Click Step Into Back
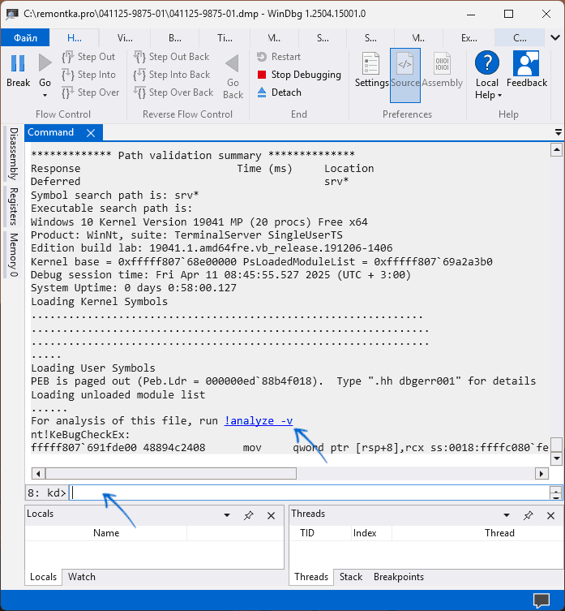This screenshot has width=565, height=611. tap(172, 75)
